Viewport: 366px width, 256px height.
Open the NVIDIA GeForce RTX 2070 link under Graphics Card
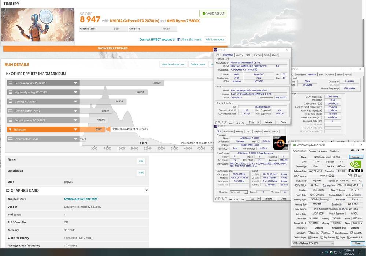[x=81, y=199]
